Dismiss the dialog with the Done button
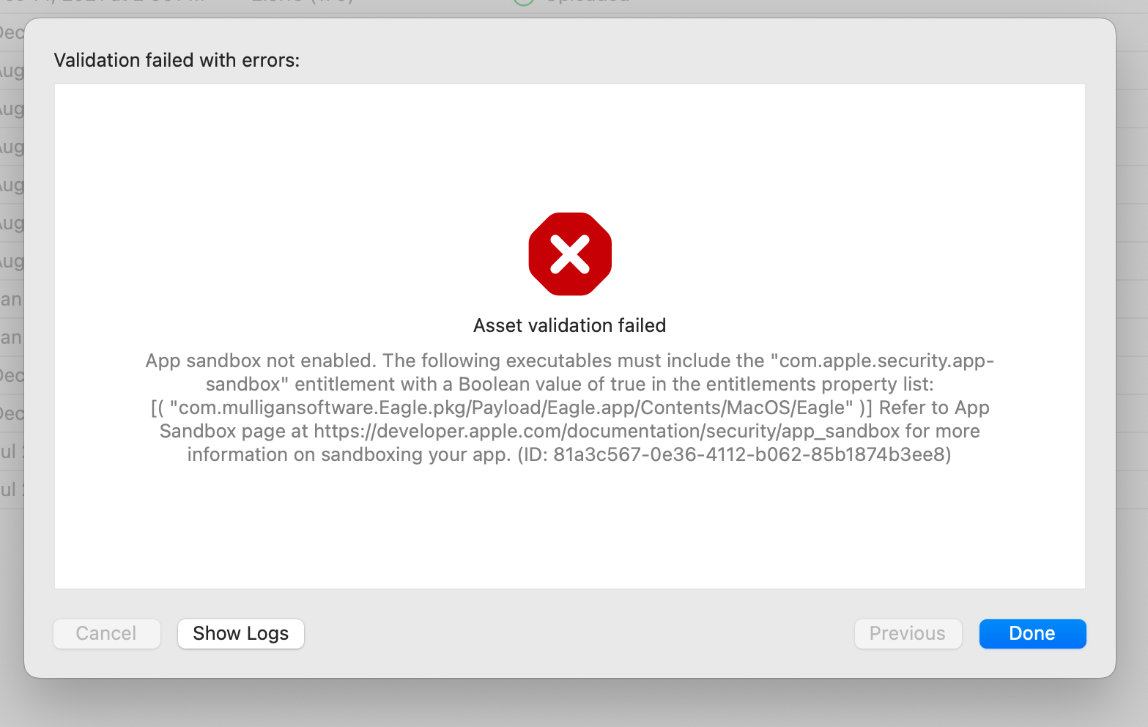This screenshot has width=1148, height=727. coord(1032,633)
